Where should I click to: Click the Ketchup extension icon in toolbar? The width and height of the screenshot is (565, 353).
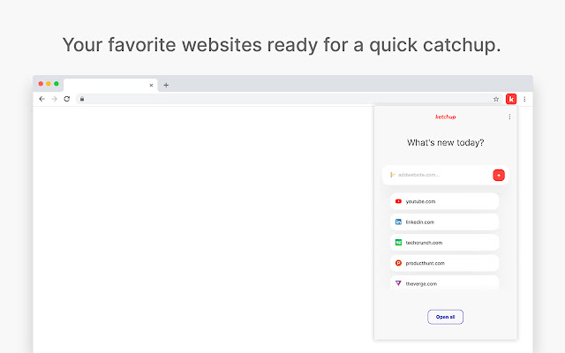(x=510, y=99)
